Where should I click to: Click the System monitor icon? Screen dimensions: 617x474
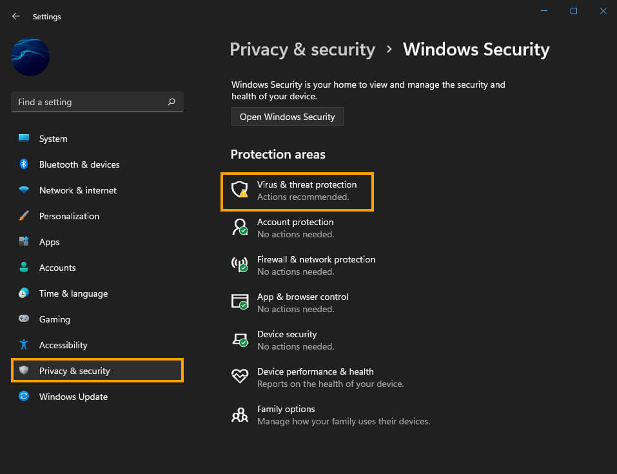point(24,138)
